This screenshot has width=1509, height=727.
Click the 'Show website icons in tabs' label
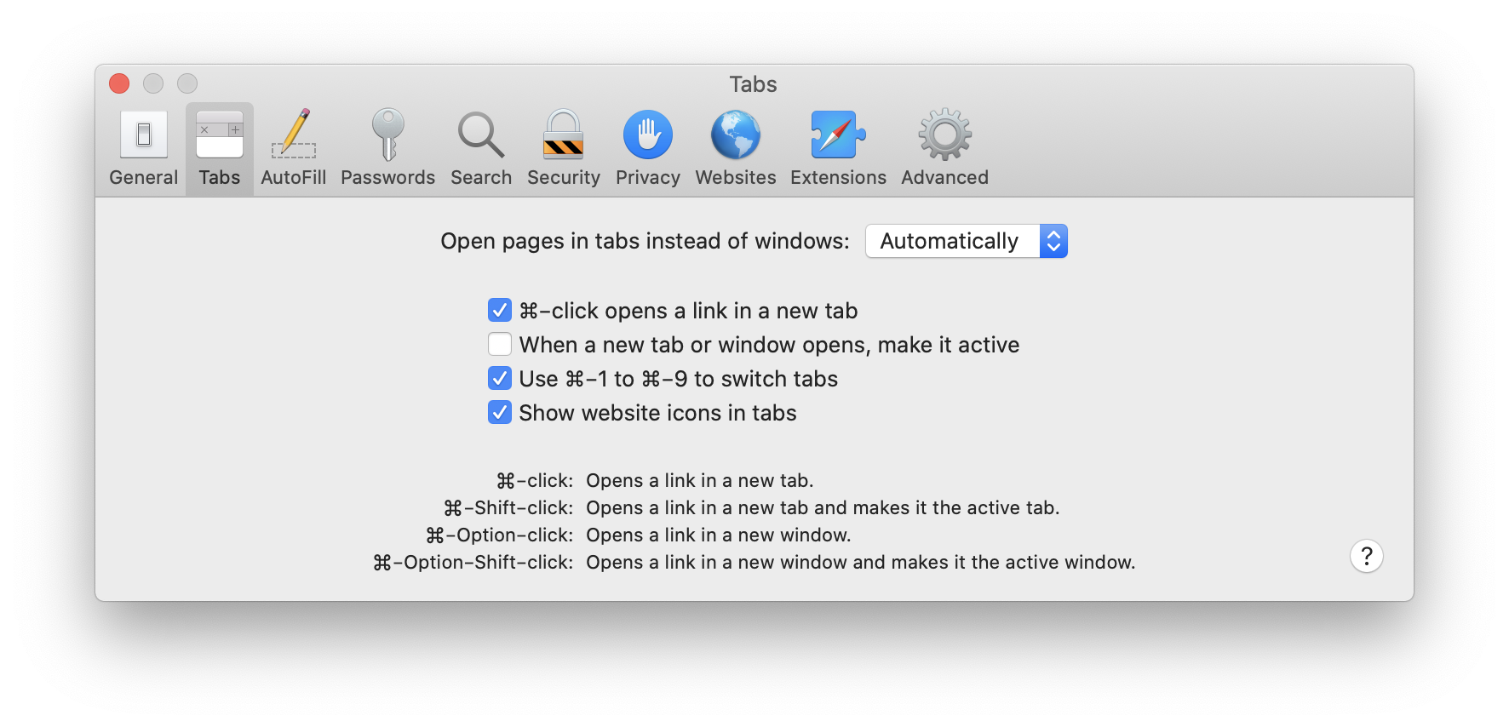tap(657, 413)
